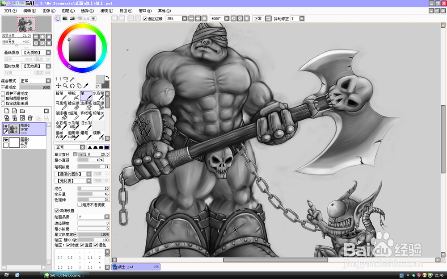This screenshot has height=279, width=447.
Task: Enable 剪贴图层蒙板 checkbox
Action: 3,98
